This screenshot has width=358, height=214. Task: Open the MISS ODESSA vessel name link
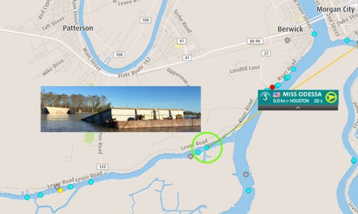coord(302,94)
